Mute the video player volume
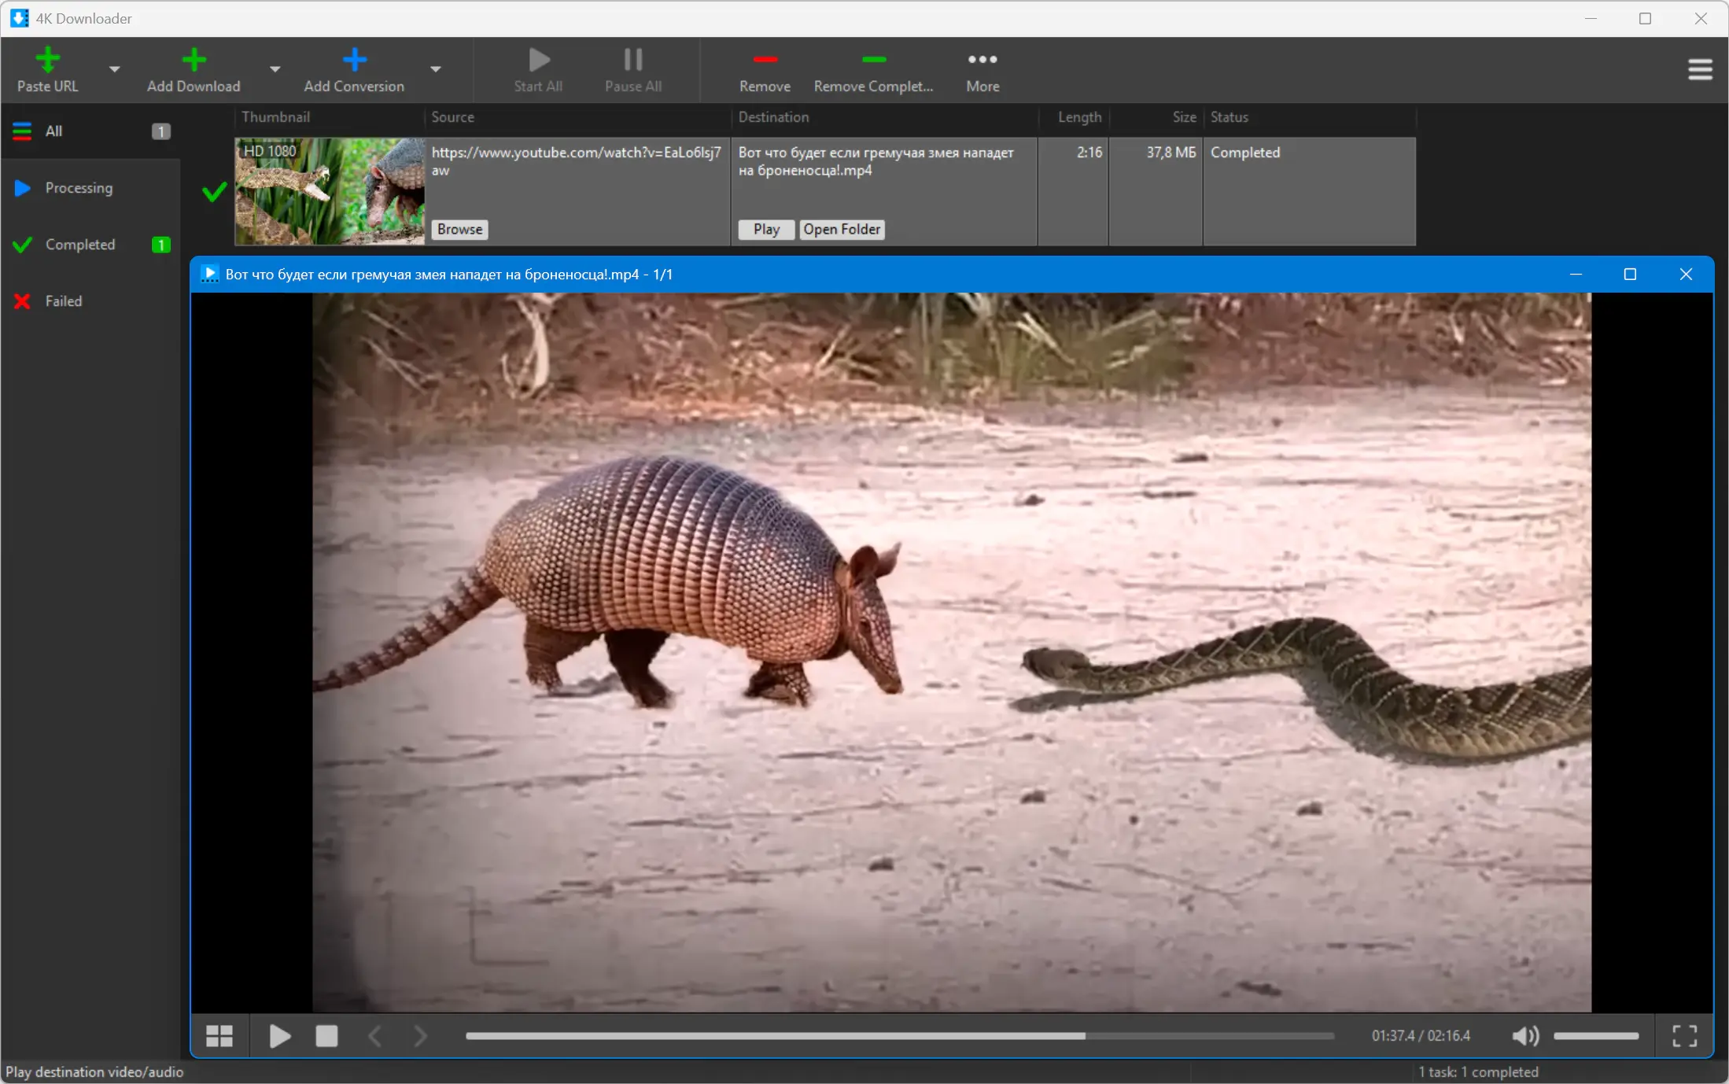 pyautogui.click(x=1524, y=1036)
